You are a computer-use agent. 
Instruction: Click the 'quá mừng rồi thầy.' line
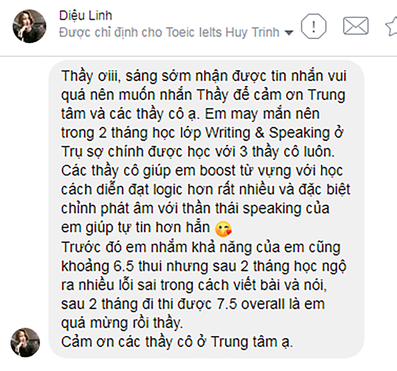click(122, 323)
